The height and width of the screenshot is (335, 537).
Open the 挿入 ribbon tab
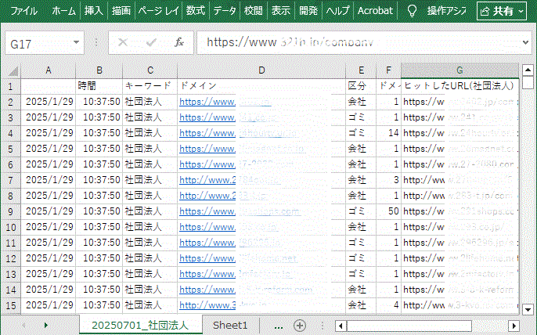93,11
